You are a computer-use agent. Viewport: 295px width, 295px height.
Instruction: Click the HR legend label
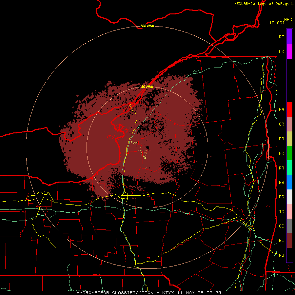pyautogui.click(x=281, y=153)
